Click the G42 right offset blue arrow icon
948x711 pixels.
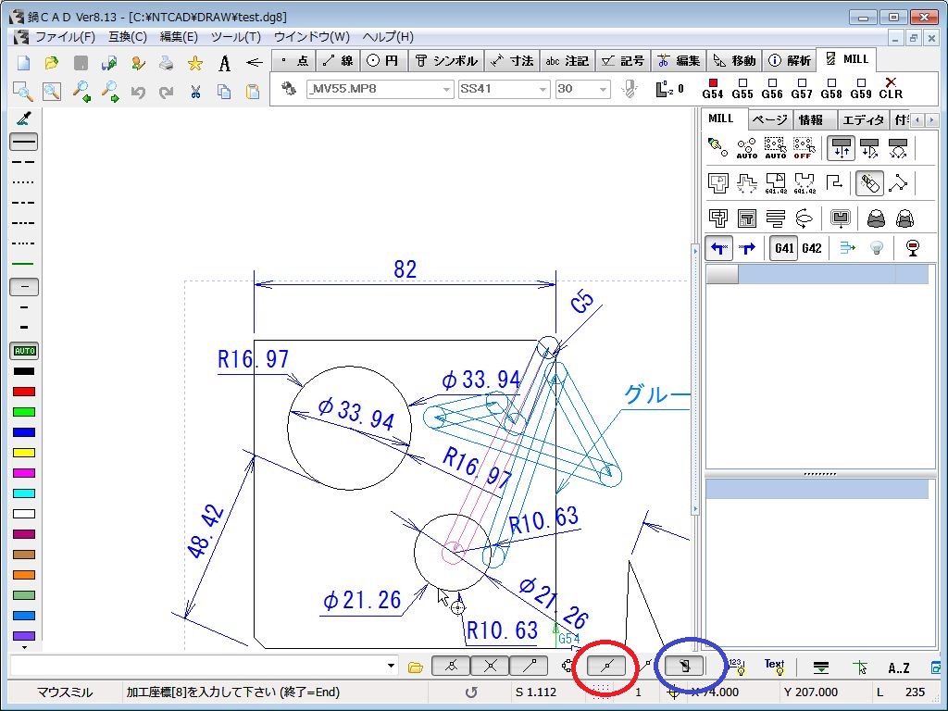tap(748, 248)
